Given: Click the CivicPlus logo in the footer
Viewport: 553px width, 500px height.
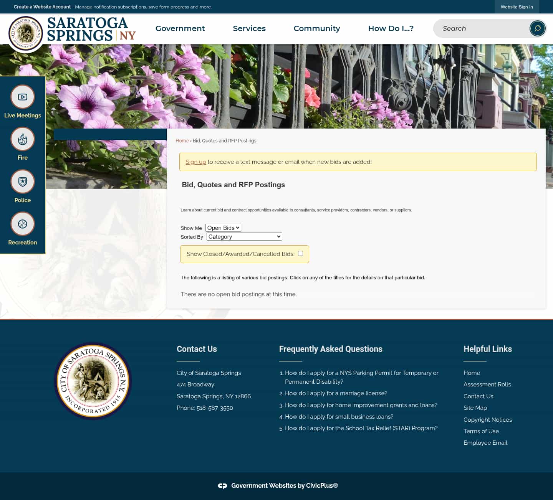Looking at the screenshot, I should (x=223, y=485).
